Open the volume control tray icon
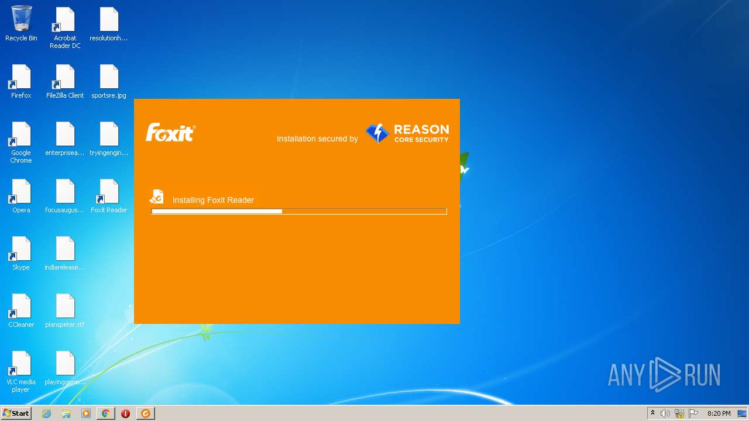This screenshot has width=749, height=421. coord(665,413)
